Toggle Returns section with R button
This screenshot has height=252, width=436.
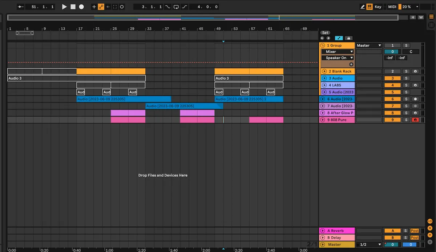430,228
